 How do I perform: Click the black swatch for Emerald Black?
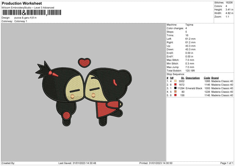(x=175, y=88)
